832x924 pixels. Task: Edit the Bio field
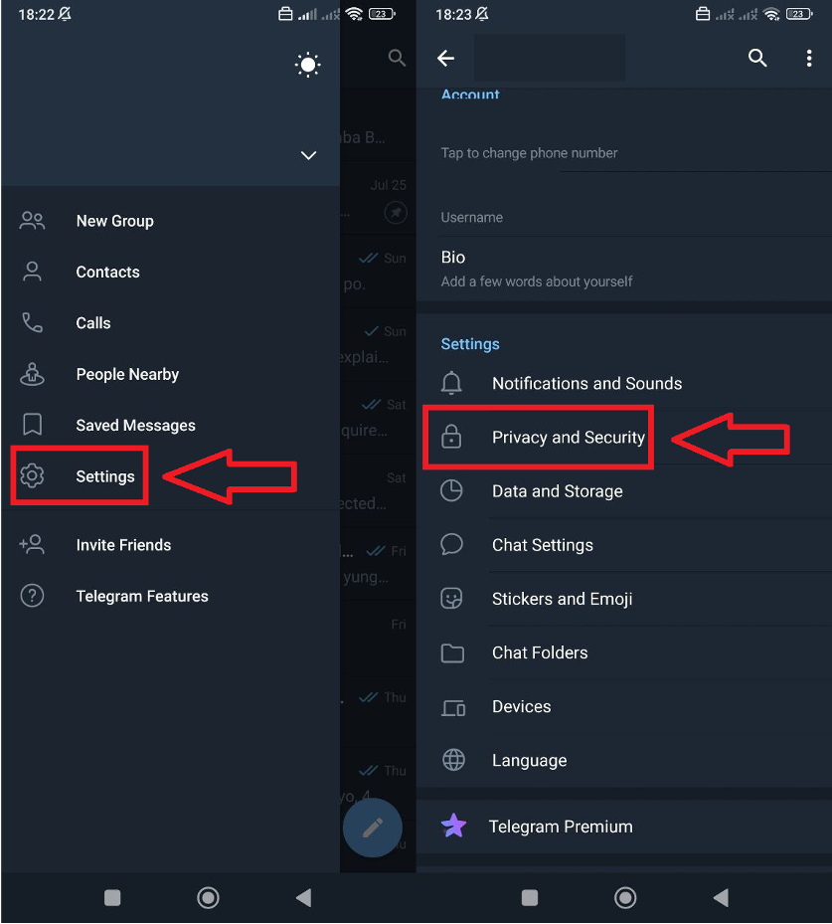(537, 269)
